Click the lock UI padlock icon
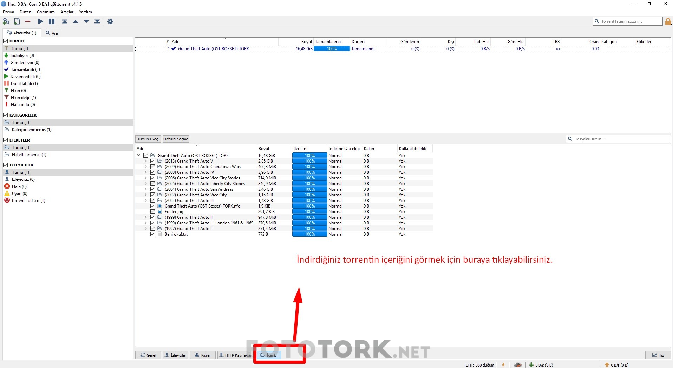 [x=668, y=21]
